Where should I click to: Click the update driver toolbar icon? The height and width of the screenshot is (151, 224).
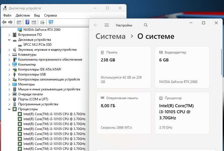click(x=42, y=22)
